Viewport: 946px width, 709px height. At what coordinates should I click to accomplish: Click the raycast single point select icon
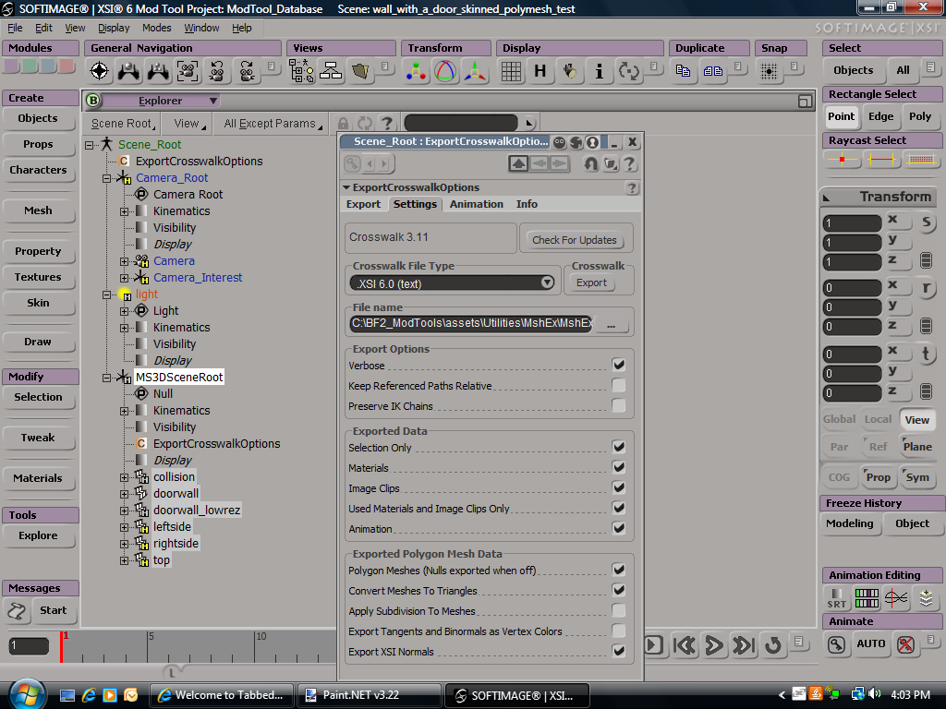pos(842,160)
